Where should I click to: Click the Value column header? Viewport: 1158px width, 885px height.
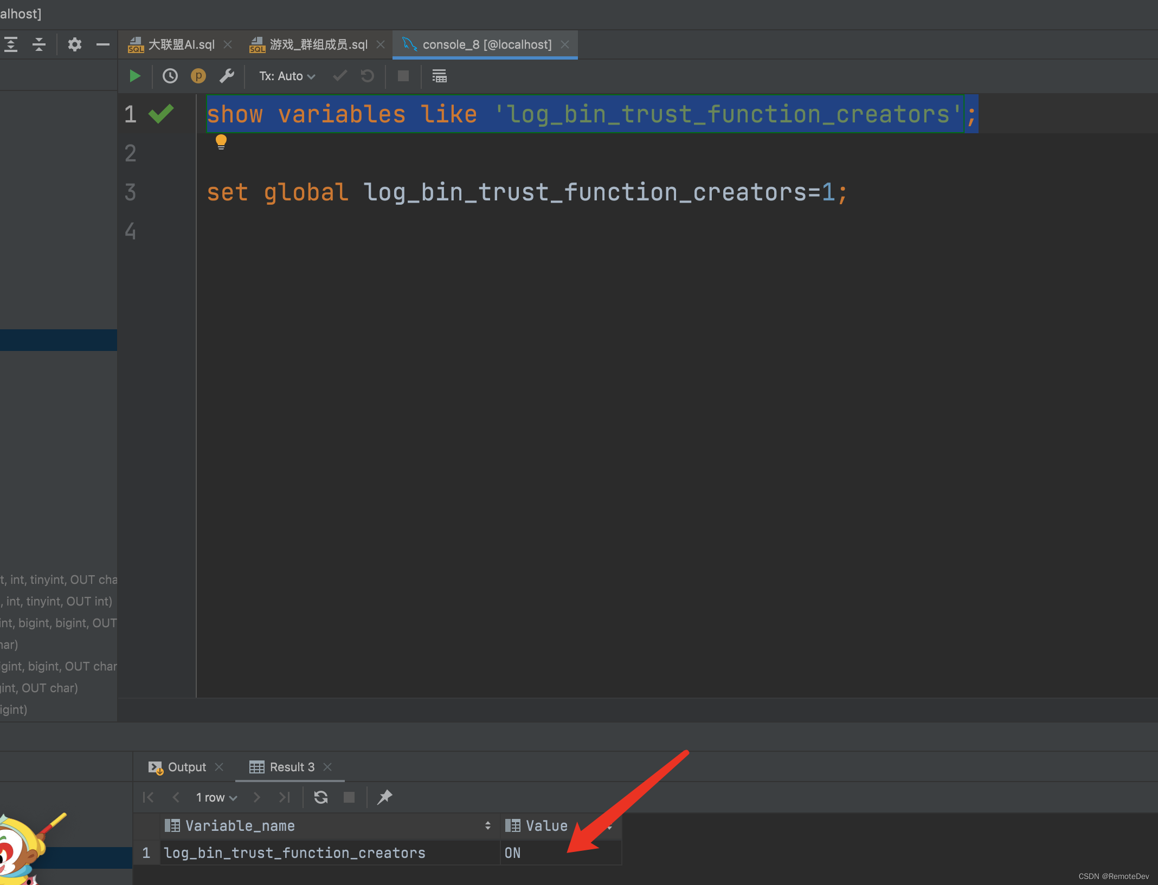pos(546,825)
